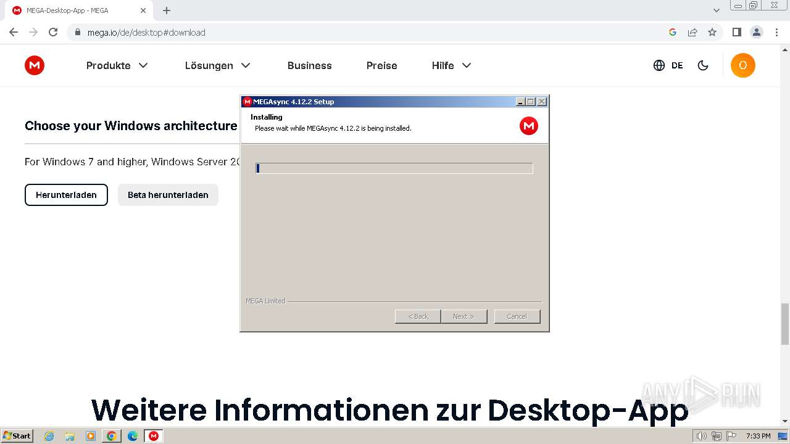Select the MEGA-Desktop-App browser tab
This screenshot has width=790, height=444.
pos(79,10)
